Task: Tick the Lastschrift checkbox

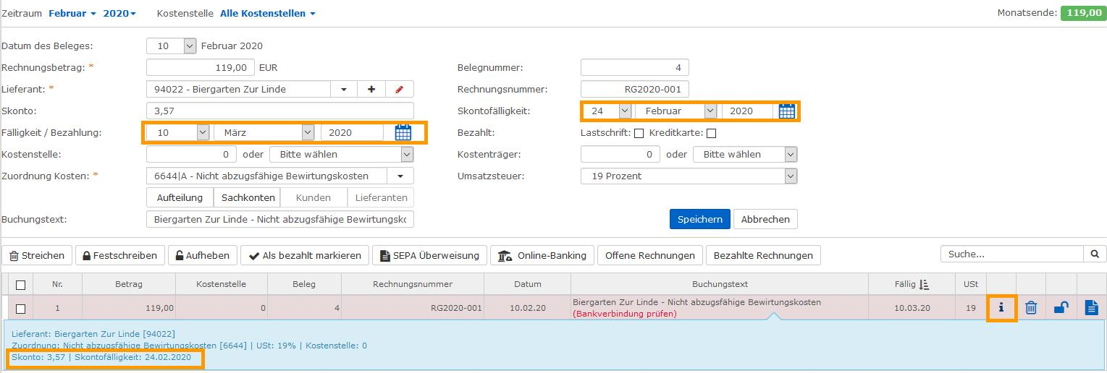Action: [x=639, y=133]
